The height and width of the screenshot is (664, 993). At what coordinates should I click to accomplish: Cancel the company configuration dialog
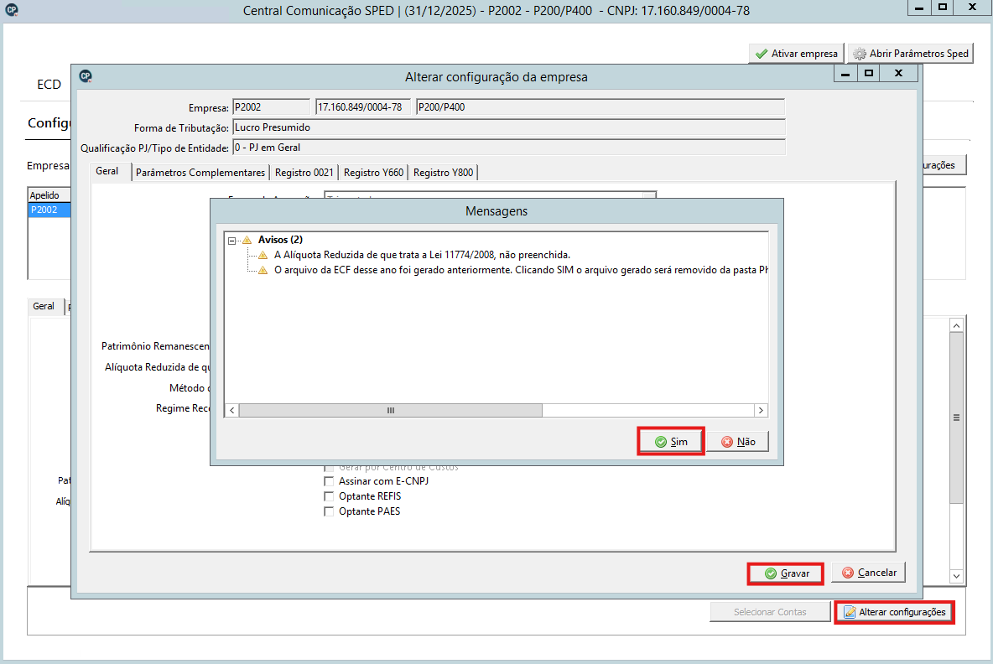(869, 573)
